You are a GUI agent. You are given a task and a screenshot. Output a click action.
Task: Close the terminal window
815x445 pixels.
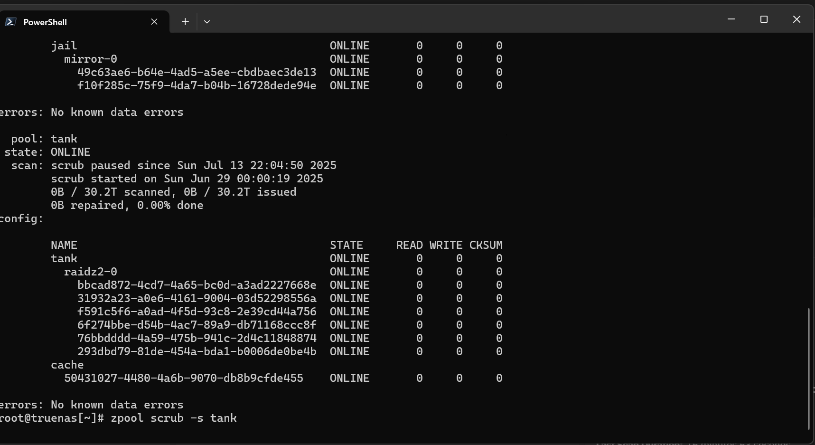[796, 19]
